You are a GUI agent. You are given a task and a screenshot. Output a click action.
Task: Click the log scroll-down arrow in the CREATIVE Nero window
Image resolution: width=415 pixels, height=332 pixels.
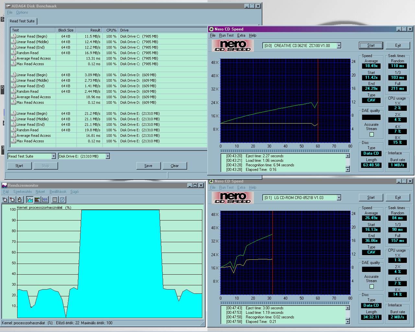pyautogui.click(x=348, y=170)
